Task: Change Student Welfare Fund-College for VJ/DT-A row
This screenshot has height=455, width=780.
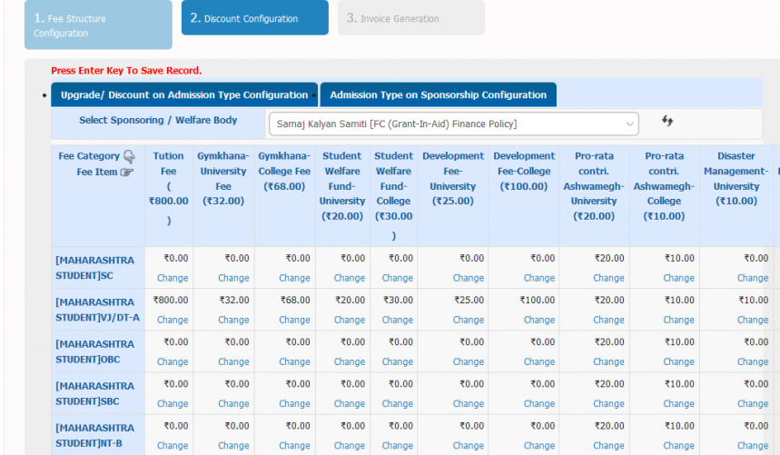Action: pos(398,320)
